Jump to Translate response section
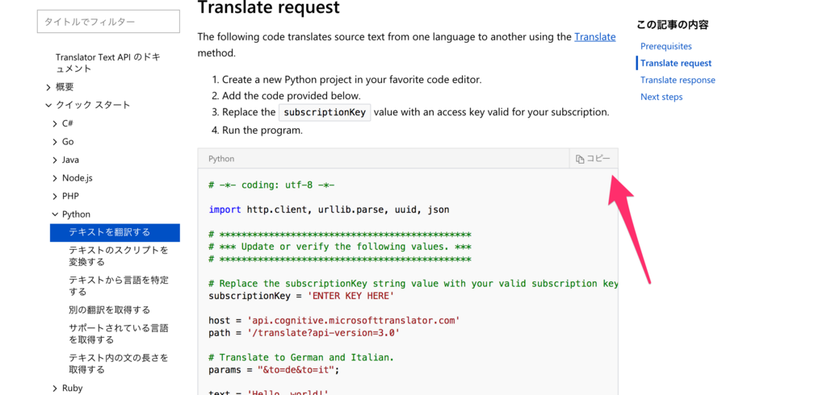 (x=678, y=80)
